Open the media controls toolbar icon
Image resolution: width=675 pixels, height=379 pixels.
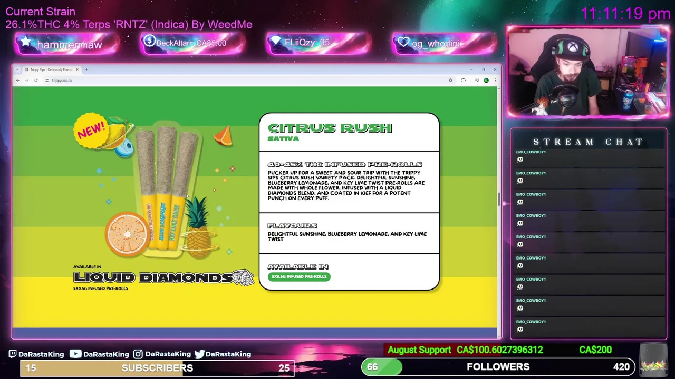477,81
